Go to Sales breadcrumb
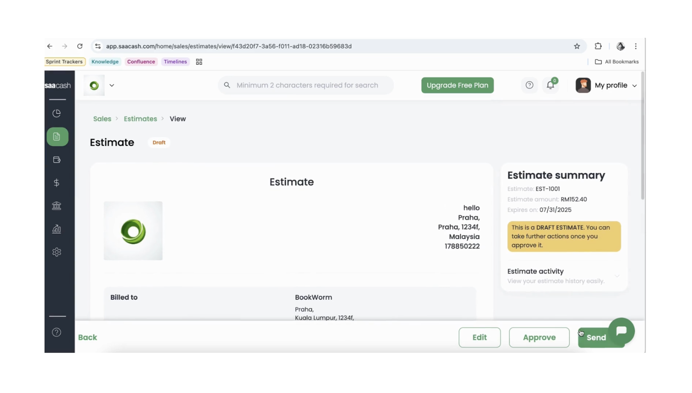 coord(102,119)
